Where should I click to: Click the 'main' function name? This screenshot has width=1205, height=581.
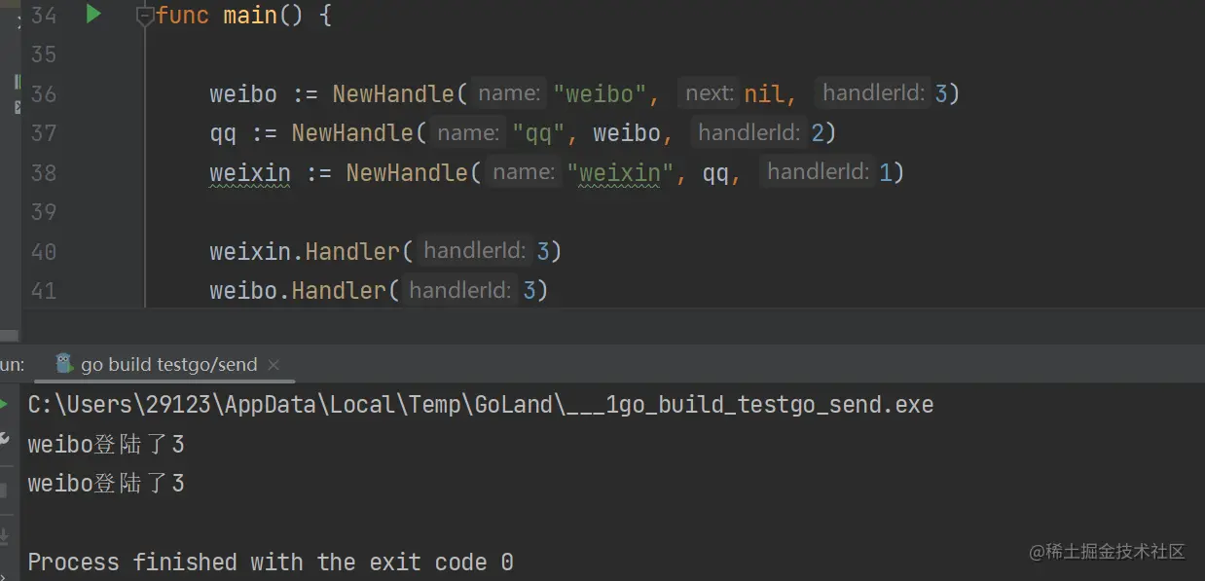tap(250, 16)
